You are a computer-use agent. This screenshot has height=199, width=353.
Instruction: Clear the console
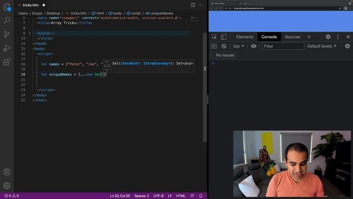224,46
